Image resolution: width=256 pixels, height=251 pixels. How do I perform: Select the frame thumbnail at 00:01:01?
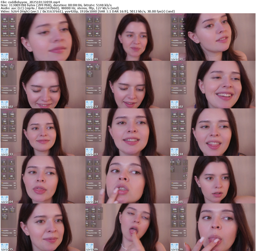128,37
